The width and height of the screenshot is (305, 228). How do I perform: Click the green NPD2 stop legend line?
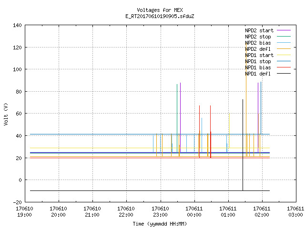coord(284,37)
